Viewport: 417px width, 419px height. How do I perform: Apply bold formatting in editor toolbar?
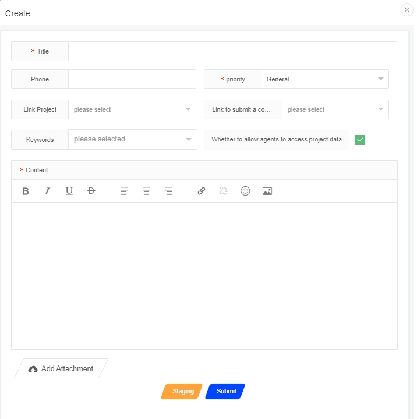point(26,191)
